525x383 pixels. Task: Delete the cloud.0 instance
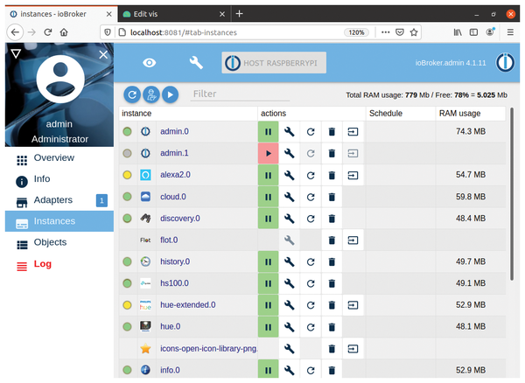point(332,197)
